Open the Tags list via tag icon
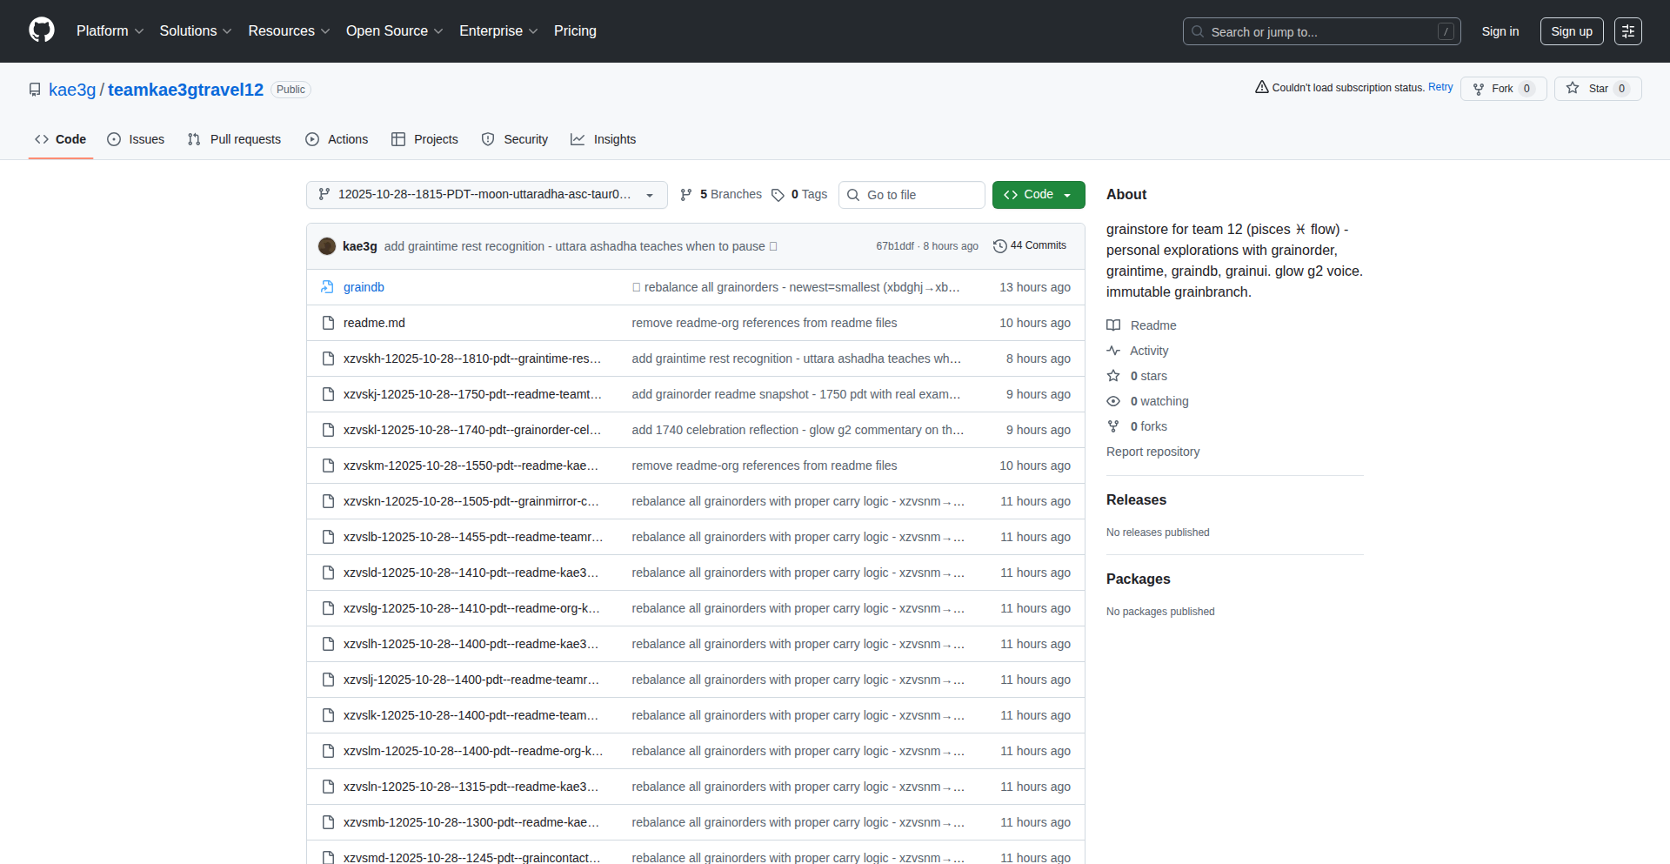Image resolution: width=1670 pixels, height=864 pixels. pyautogui.click(x=778, y=195)
